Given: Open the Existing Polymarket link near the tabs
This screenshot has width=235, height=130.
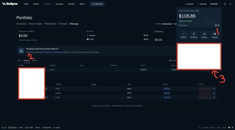Looking at the screenshot, I should tap(167, 24).
